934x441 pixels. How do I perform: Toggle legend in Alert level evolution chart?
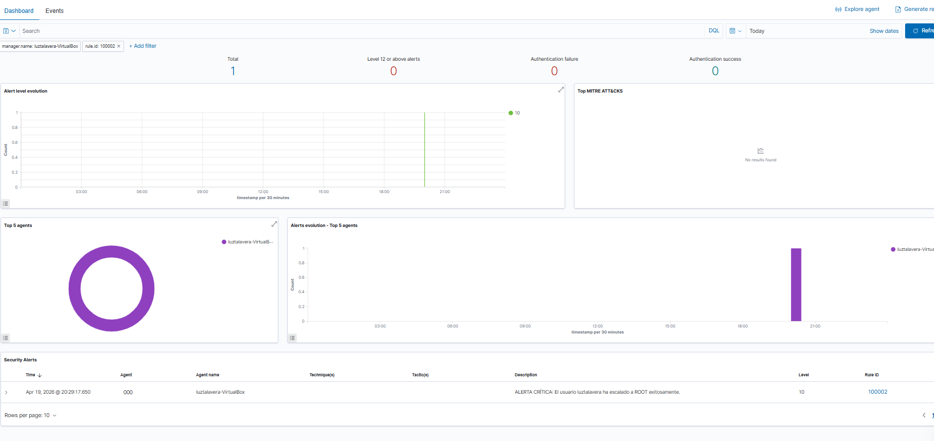tap(5, 204)
